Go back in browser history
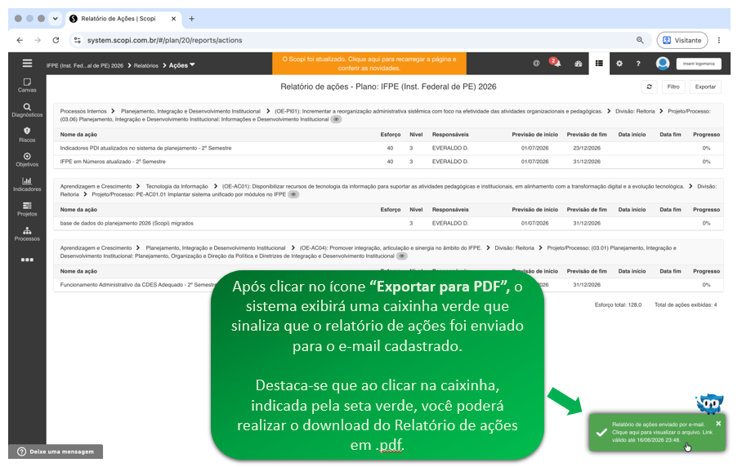742x467 pixels. coord(20,40)
